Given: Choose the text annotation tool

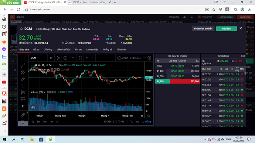Looking at the screenshot, I should (x=23, y=86).
